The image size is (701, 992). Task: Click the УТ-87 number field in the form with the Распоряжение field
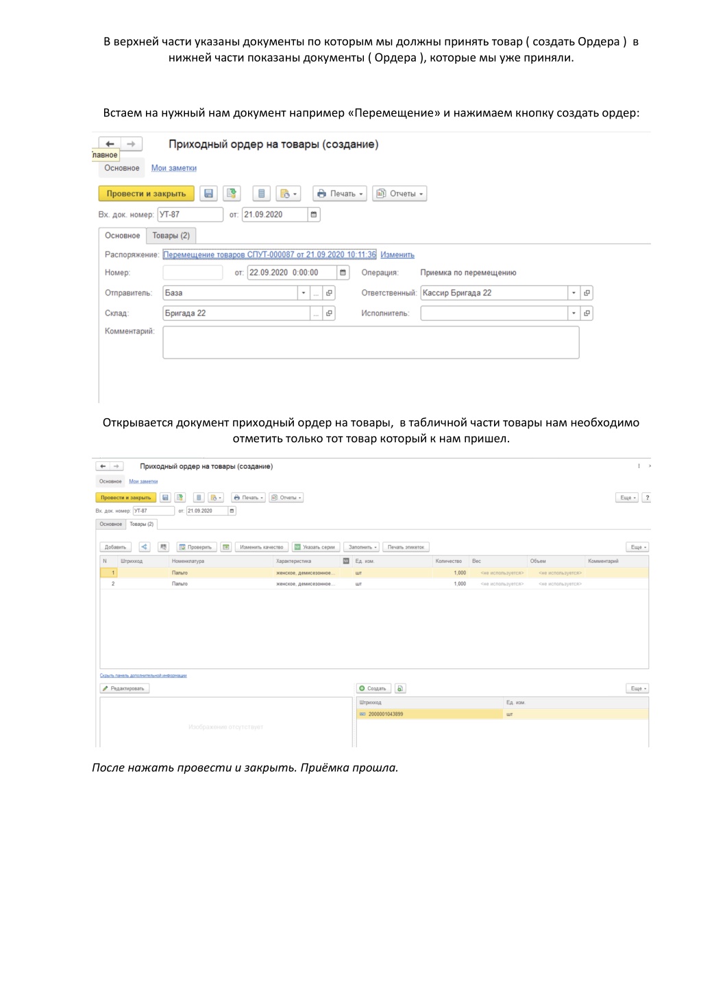point(190,215)
